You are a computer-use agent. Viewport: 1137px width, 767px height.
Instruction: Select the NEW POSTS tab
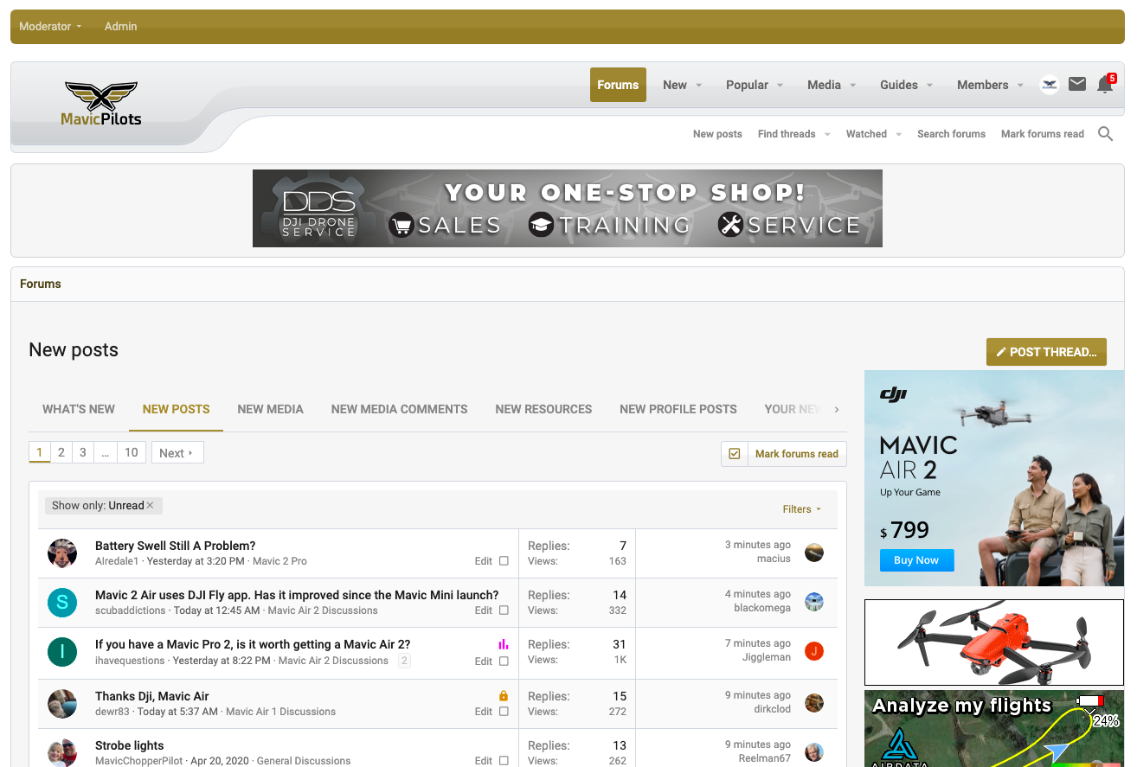click(177, 409)
